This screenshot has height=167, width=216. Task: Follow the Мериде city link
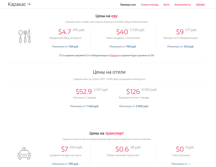pyautogui.click(x=114, y=55)
